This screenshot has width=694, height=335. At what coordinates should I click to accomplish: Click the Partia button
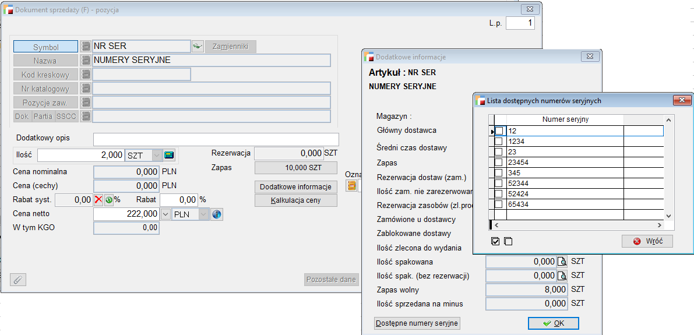pos(43,117)
